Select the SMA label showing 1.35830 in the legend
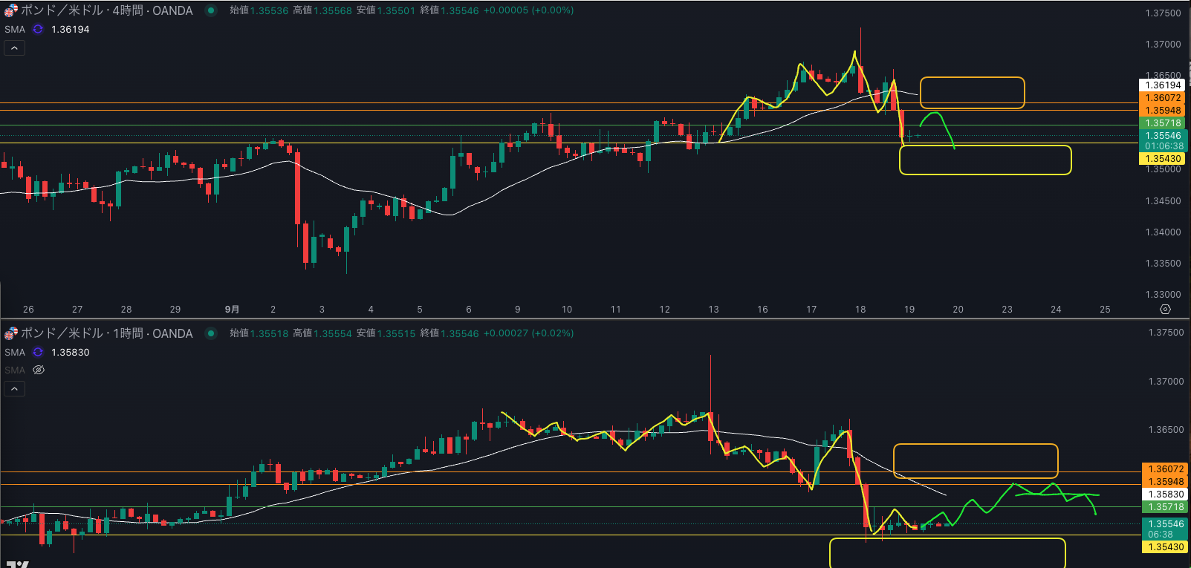 pos(15,353)
